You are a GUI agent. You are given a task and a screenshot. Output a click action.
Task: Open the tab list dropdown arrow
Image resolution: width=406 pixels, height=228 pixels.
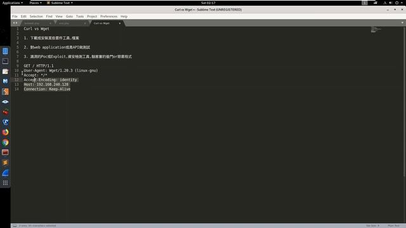pos(402,23)
